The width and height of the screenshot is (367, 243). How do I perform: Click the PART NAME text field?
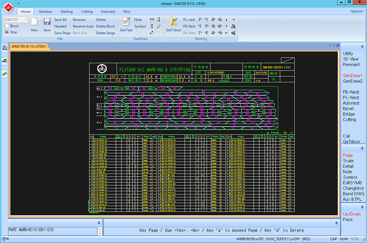click(52, 230)
